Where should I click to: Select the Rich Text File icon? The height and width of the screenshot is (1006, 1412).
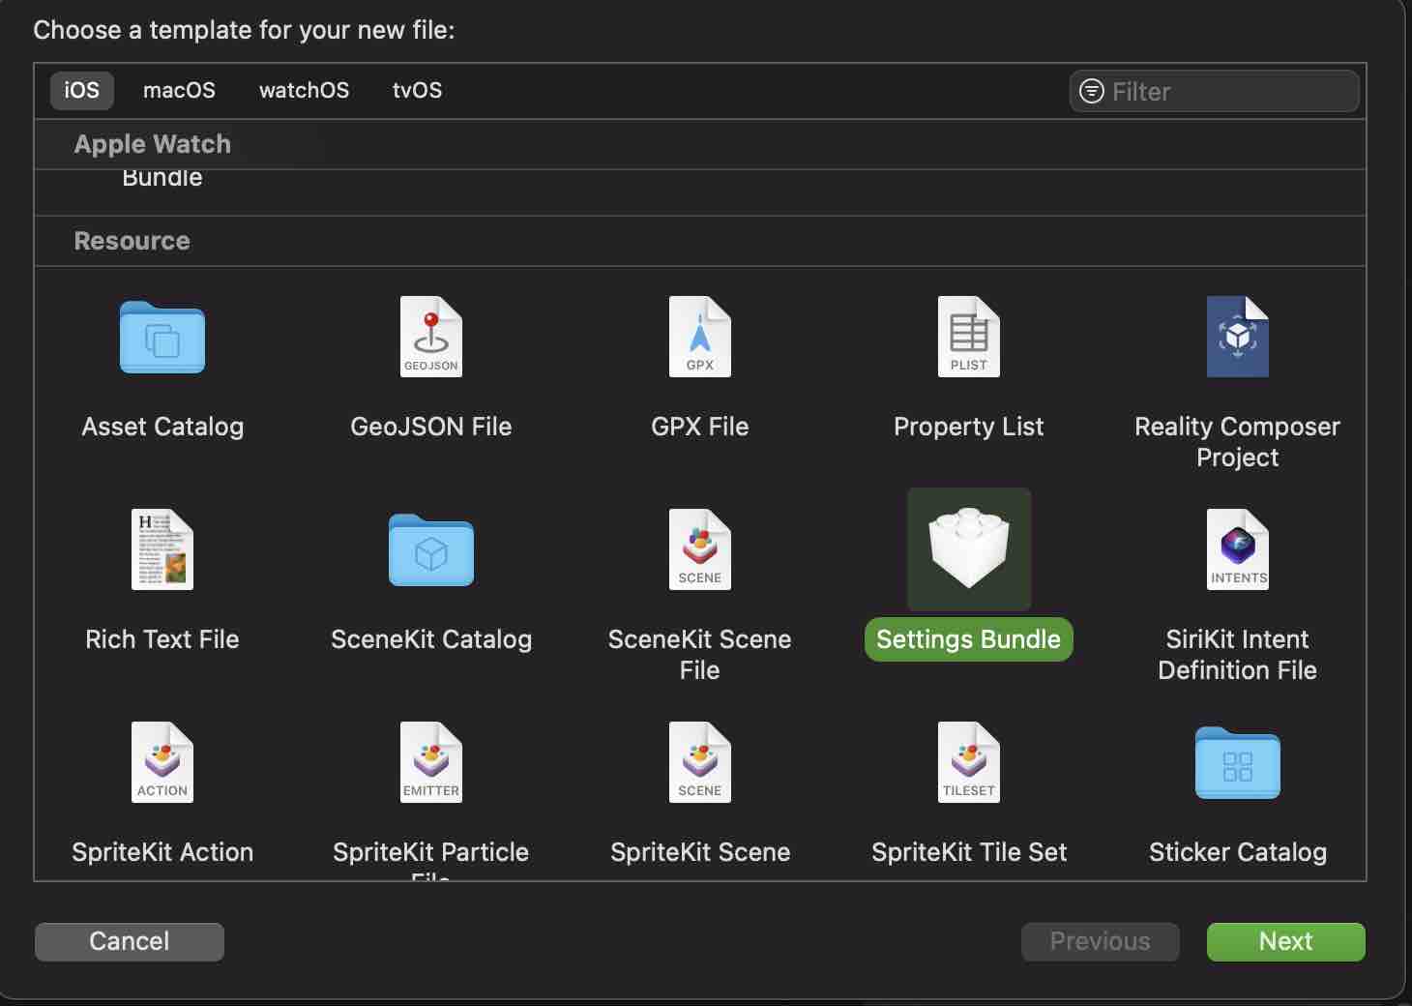click(162, 549)
